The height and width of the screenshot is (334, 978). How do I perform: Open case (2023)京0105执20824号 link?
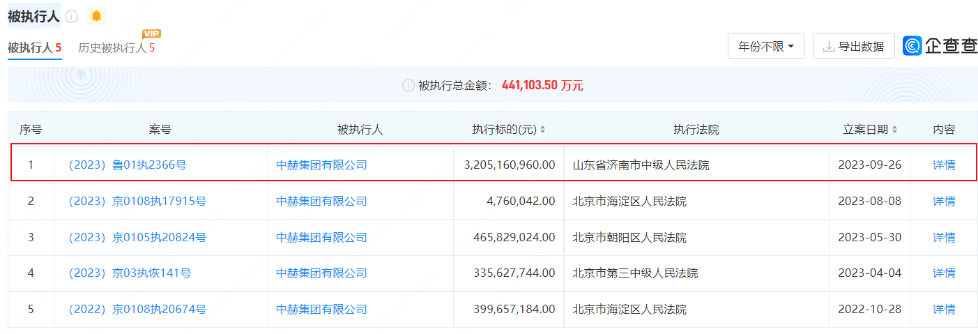tap(137, 238)
